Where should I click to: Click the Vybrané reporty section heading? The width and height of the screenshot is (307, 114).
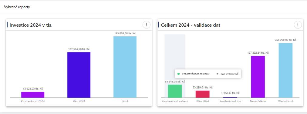pos(17,7)
